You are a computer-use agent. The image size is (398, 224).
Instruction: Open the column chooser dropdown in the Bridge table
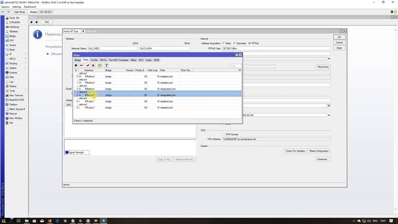point(240,70)
